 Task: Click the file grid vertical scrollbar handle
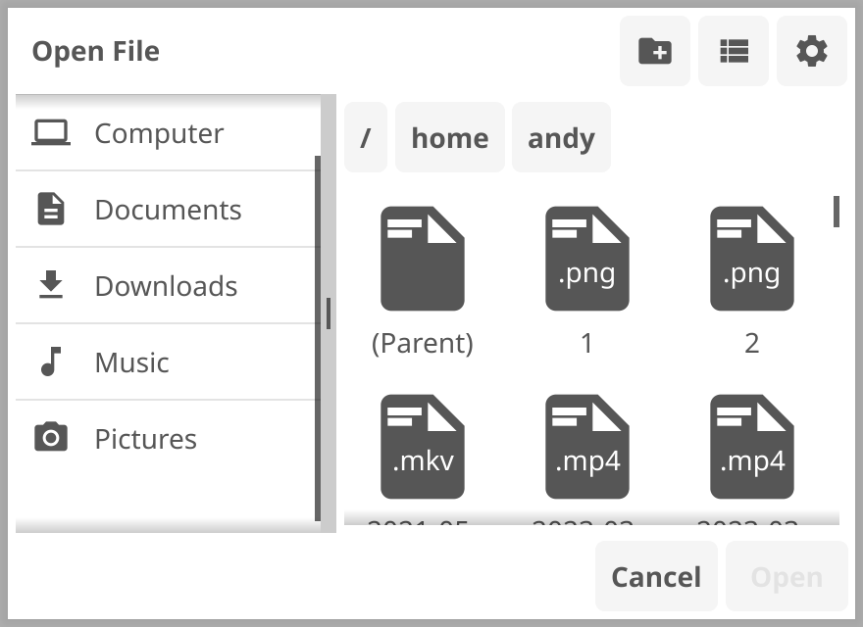tap(836, 212)
